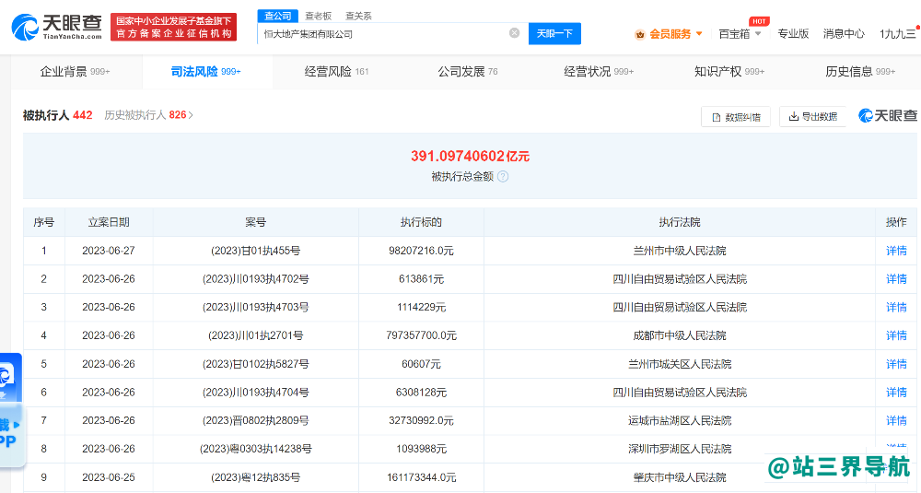Click the help icon next to 被执行总金额
The image size is (921, 493).
pyautogui.click(x=503, y=176)
